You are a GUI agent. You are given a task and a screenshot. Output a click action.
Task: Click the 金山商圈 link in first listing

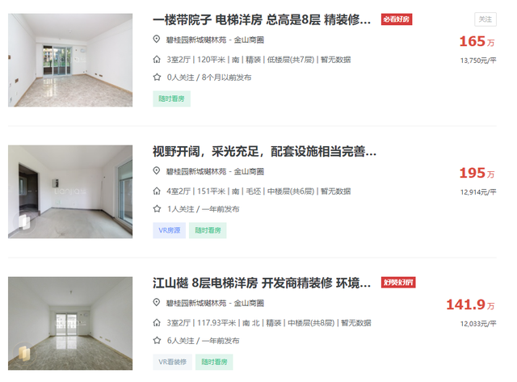[x=249, y=40]
